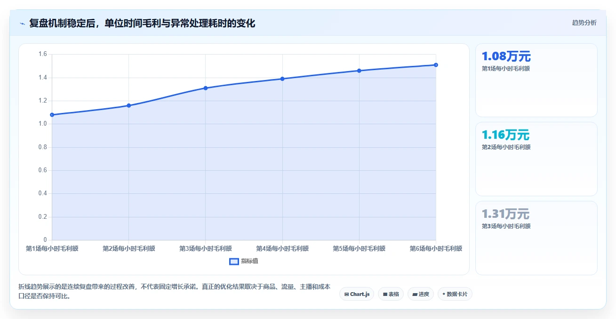Select the 第2场 data point on the line

[x=129, y=105]
